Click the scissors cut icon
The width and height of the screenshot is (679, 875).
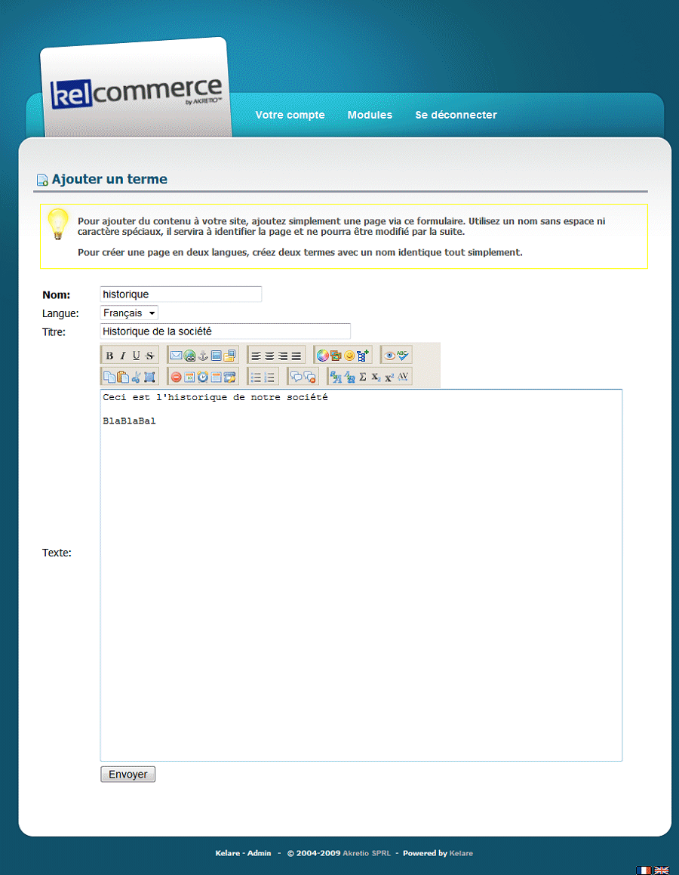(x=136, y=377)
